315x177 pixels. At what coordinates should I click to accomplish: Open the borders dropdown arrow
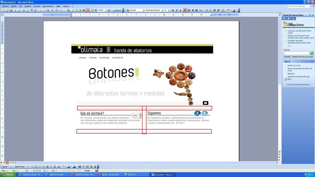click(226, 10)
